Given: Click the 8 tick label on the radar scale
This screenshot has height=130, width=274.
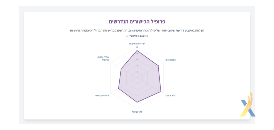Looking at the screenshot, I should click(x=137, y=54).
